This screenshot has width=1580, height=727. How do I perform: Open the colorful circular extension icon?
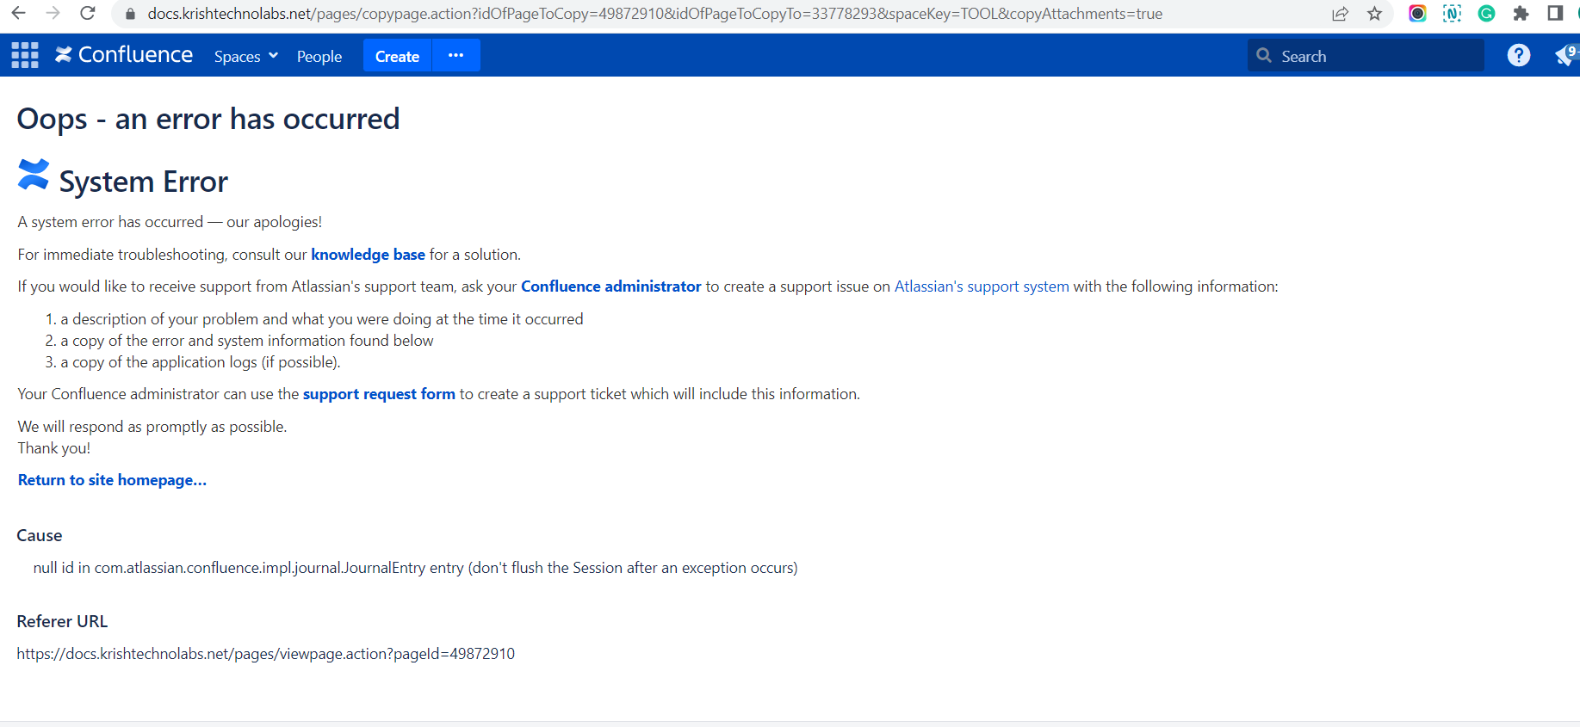click(x=1417, y=14)
